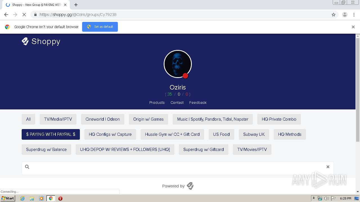Open the Chrome profile account icon
The image size is (360, 202).
pyautogui.click(x=345, y=15)
